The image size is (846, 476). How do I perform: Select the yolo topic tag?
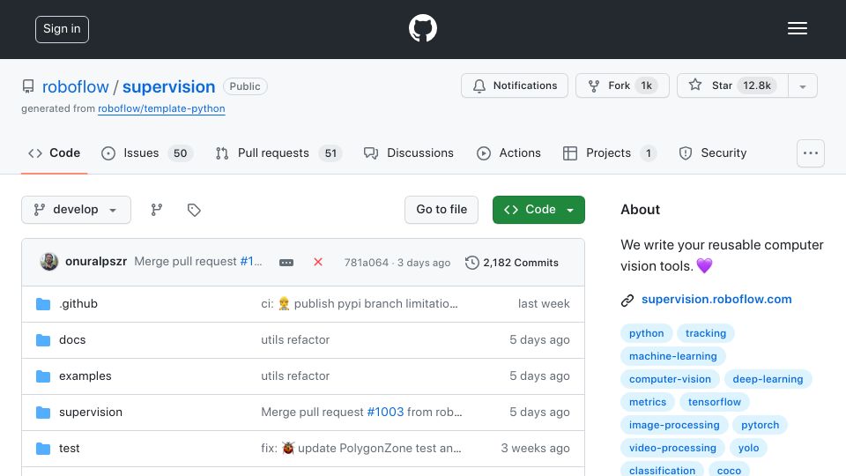click(748, 448)
